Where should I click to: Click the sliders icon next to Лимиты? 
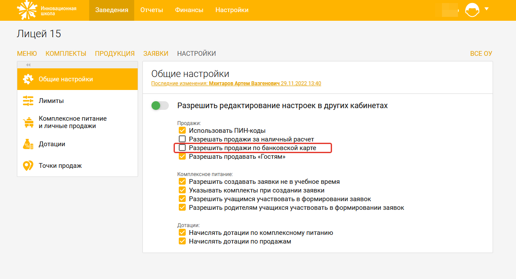pyautogui.click(x=28, y=101)
